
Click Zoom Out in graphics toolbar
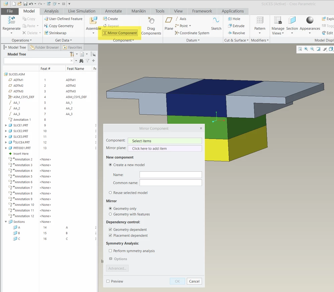(x=312, y=49)
